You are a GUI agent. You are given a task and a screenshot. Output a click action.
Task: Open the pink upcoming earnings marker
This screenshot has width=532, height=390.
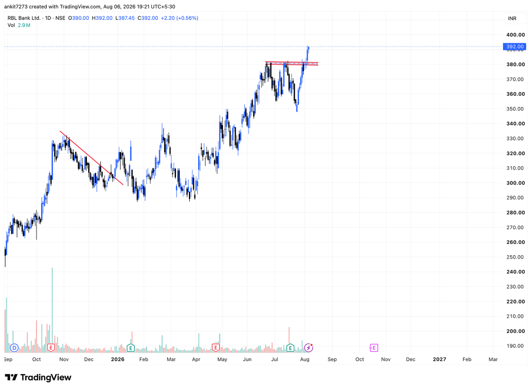click(x=374, y=347)
